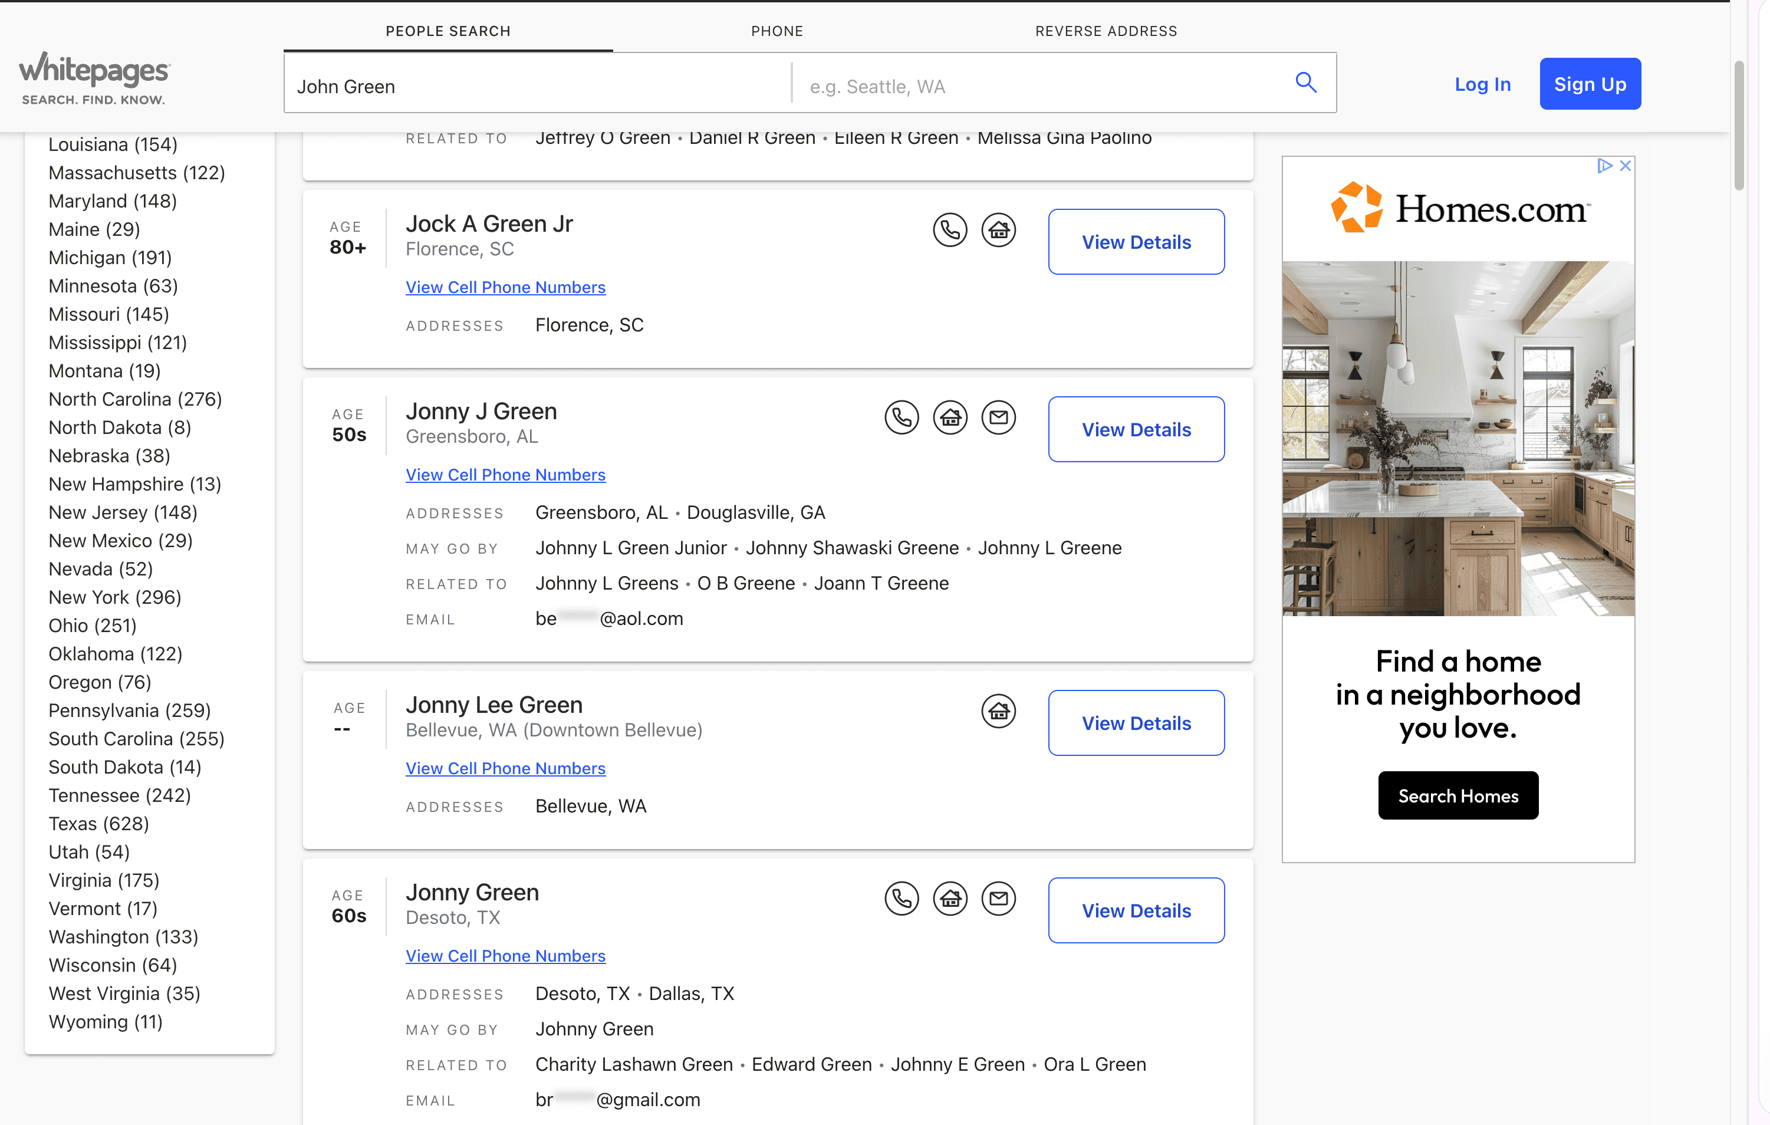Open cell phone numbers for Jonny Lee Green
Image resolution: width=1770 pixels, height=1125 pixels.
(x=505, y=768)
